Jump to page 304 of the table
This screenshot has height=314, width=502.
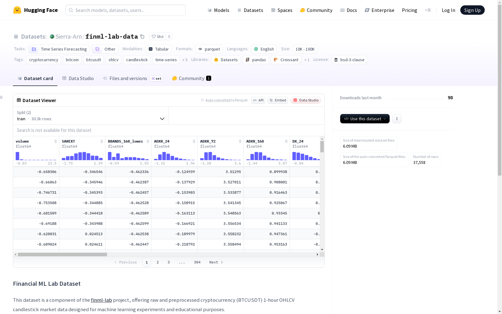pyautogui.click(x=197, y=262)
